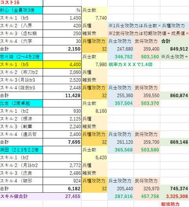The image size is (189, 207).
Task: Click the green value 503,160
Action: tap(147, 57)
